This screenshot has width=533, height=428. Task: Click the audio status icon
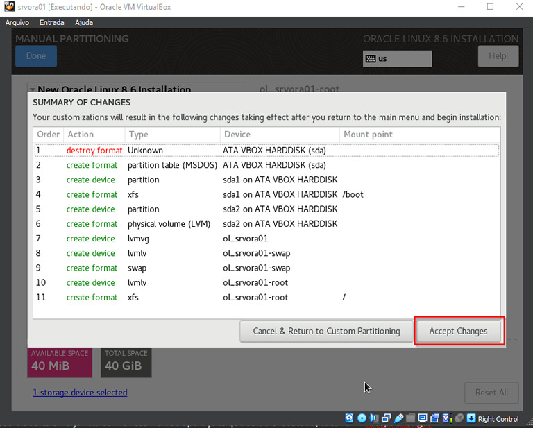point(374,418)
